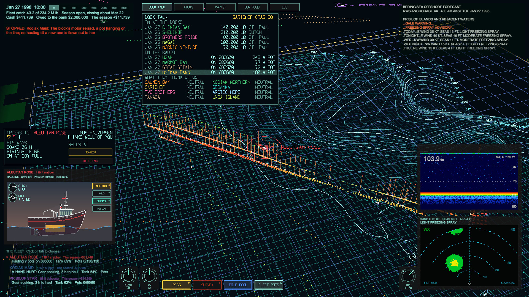Click the Nordic Venture dock delivery row

pyautogui.click(x=210, y=47)
